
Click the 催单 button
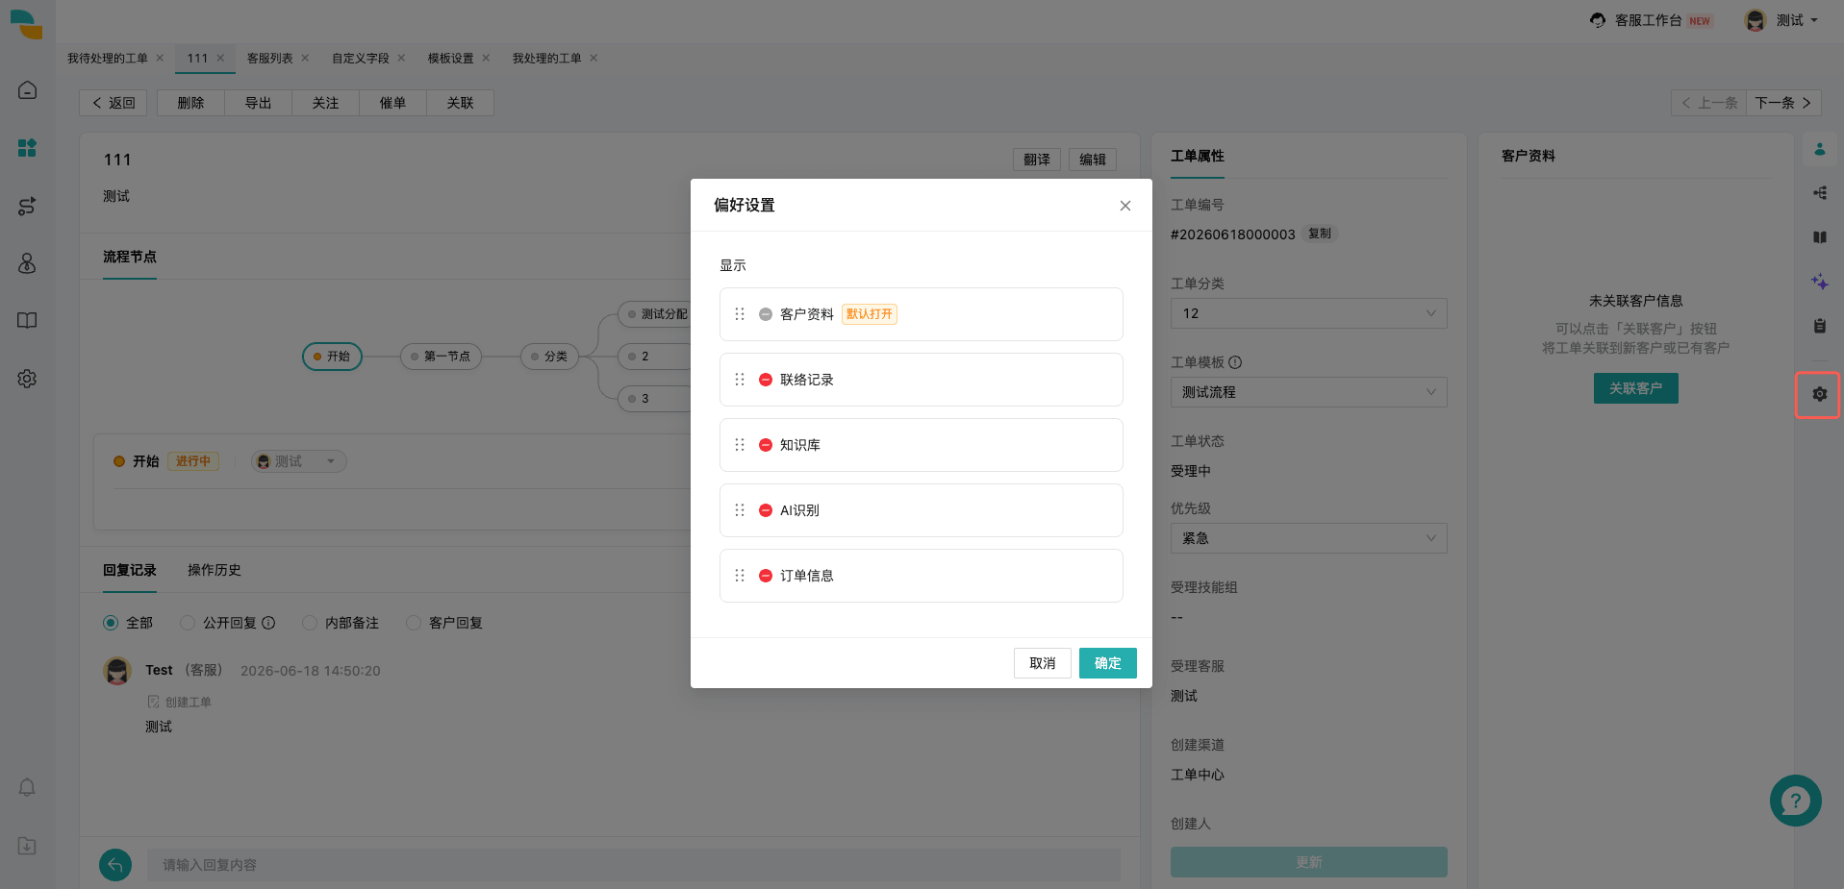coord(392,103)
